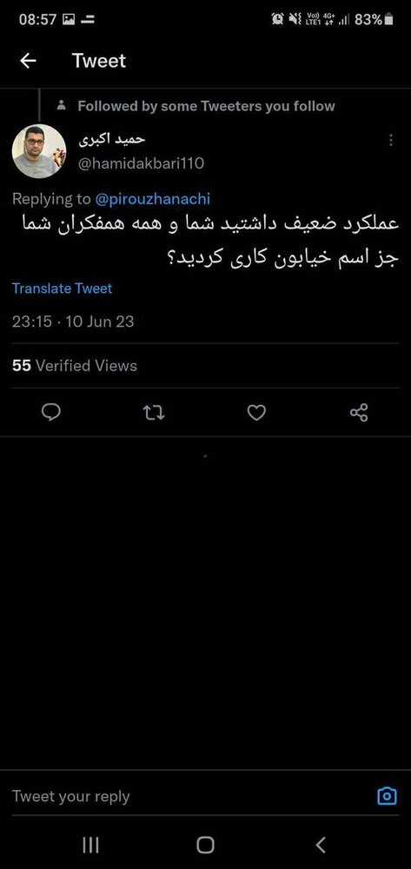This screenshot has height=869, width=411.
Task: Tap the Translate Tweet link
Action: point(62,289)
